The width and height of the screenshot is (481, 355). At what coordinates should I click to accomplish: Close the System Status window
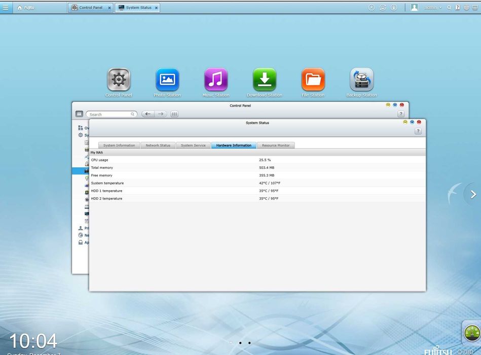coord(419,122)
